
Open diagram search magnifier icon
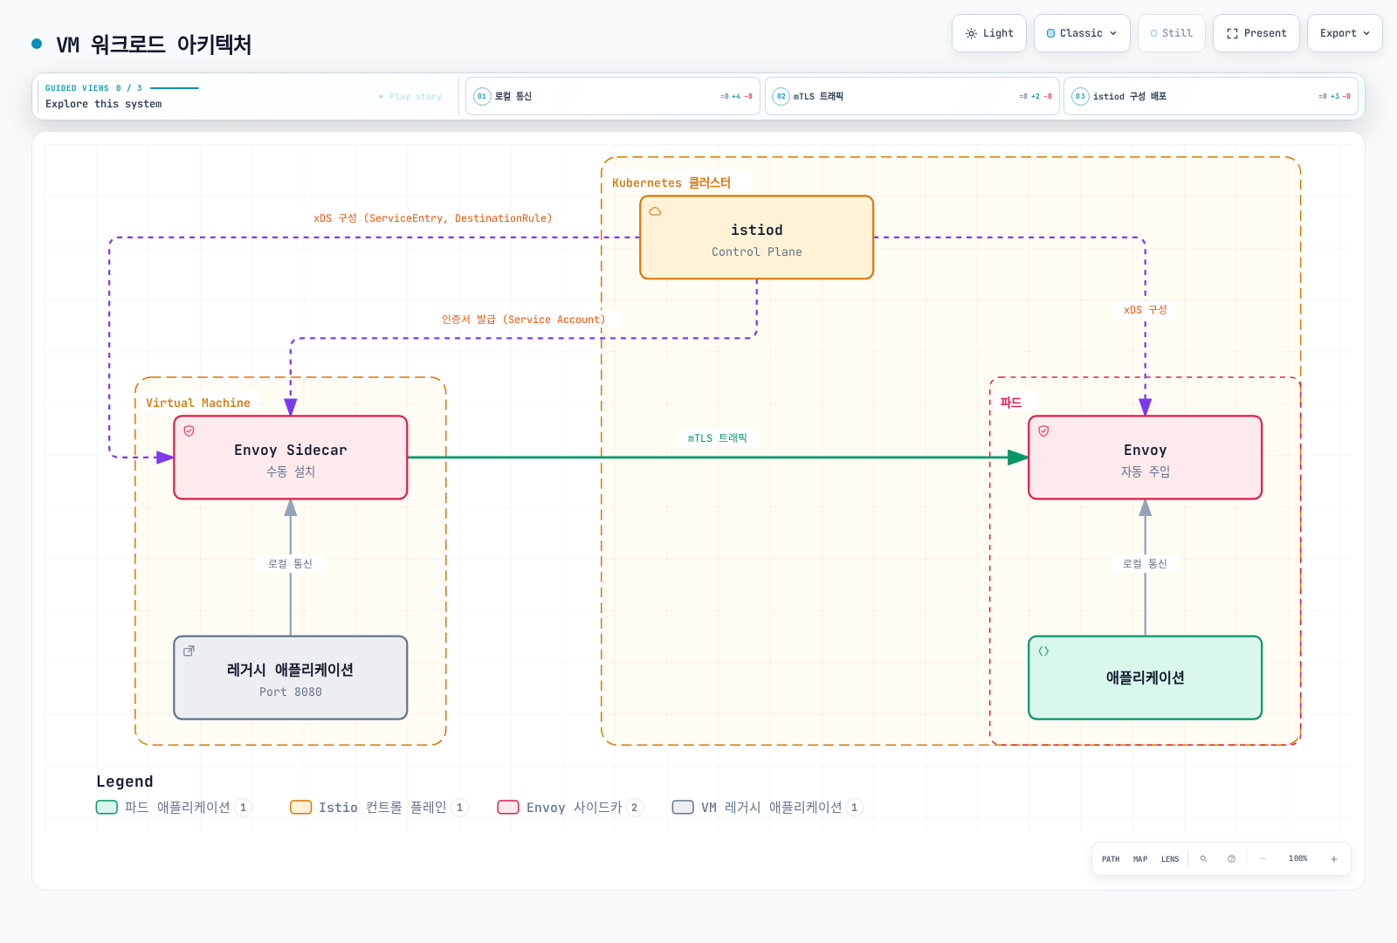click(1203, 859)
